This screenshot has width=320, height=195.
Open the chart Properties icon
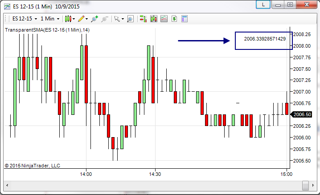(x=184, y=19)
